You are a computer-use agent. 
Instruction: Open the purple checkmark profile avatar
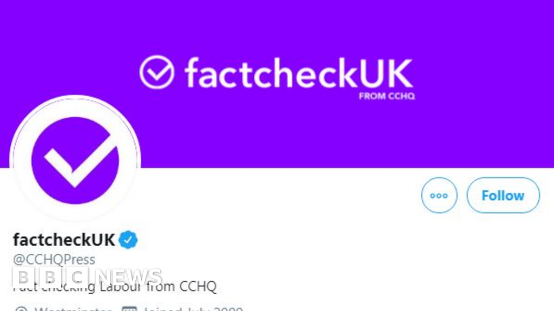pos(75,160)
